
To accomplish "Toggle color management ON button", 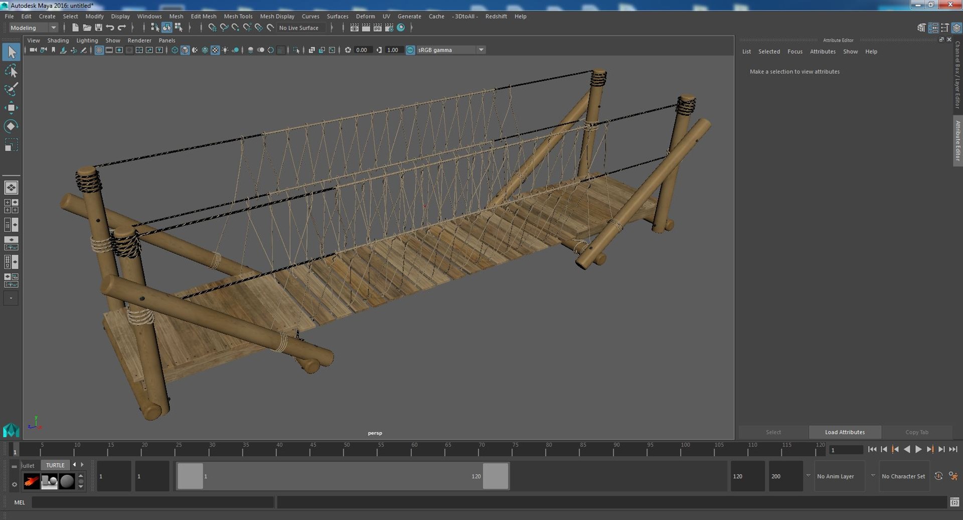I will [410, 50].
